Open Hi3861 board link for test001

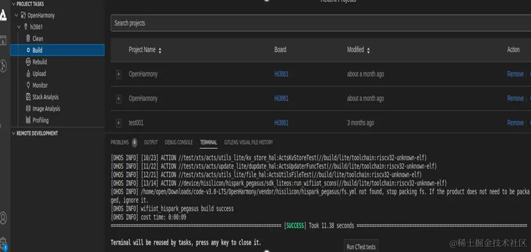click(281, 123)
